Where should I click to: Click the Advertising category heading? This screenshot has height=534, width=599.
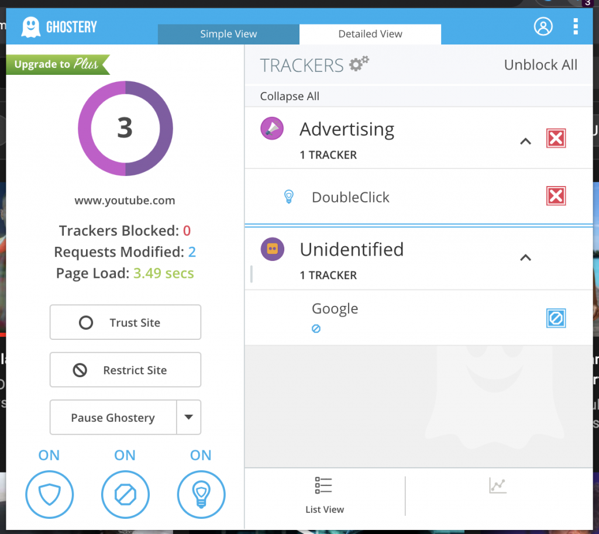click(x=347, y=129)
